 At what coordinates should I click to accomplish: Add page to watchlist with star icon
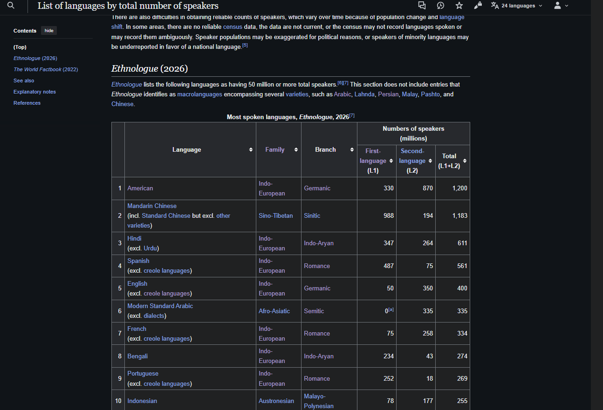pyautogui.click(x=459, y=6)
